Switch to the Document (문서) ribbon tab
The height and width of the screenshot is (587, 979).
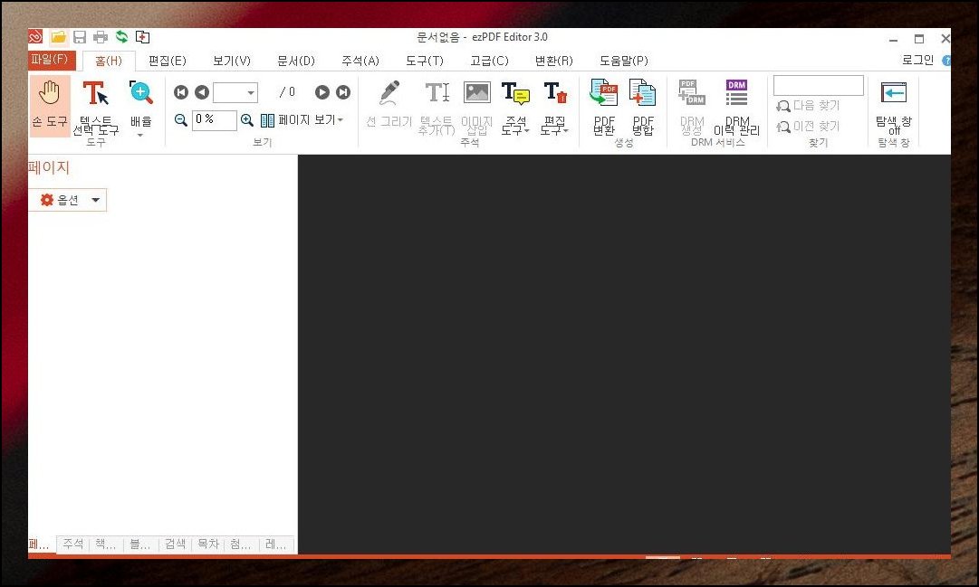tap(296, 61)
